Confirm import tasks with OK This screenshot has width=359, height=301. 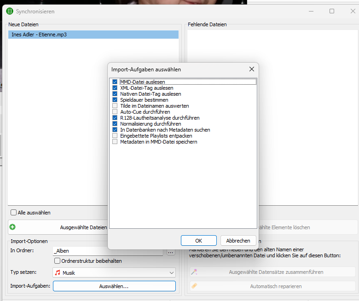pos(198,241)
